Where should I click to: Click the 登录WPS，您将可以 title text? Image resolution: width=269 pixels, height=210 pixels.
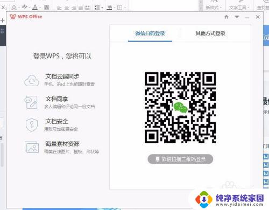click(62, 56)
